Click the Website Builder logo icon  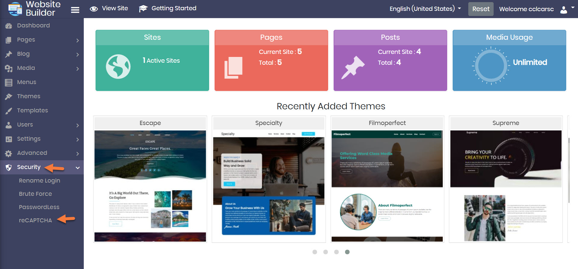point(15,9)
